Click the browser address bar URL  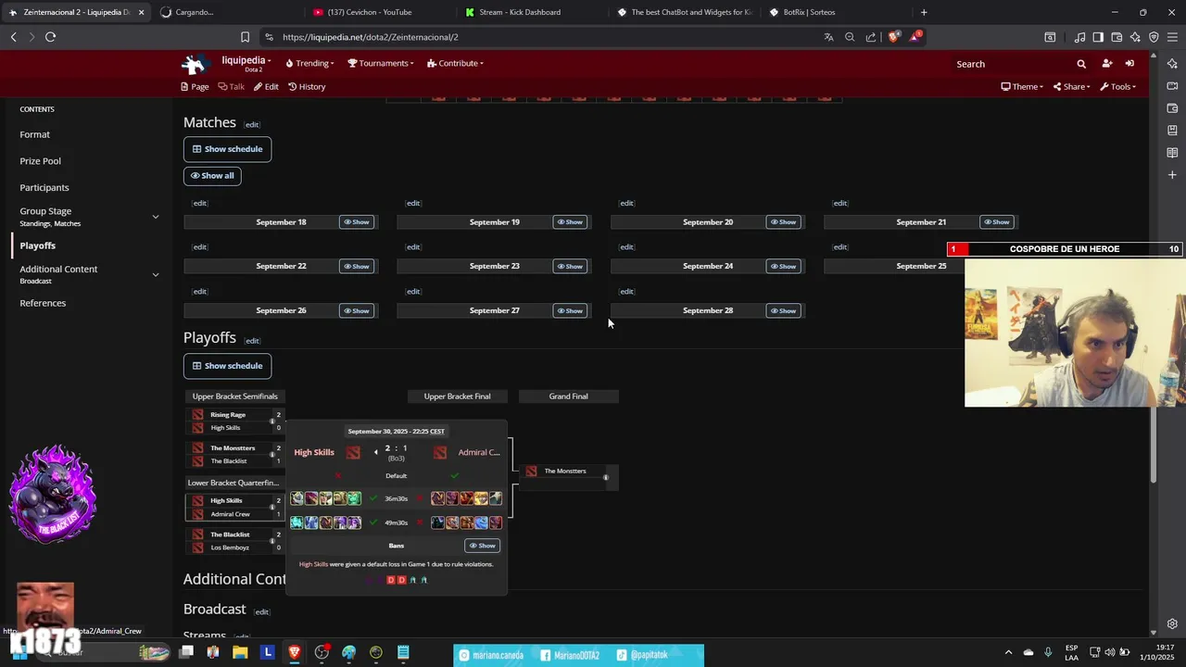pos(371,37)
